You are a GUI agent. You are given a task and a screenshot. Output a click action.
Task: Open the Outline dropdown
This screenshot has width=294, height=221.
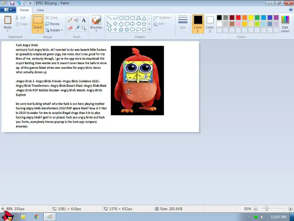pyautogui.click(x=163, y=18)
